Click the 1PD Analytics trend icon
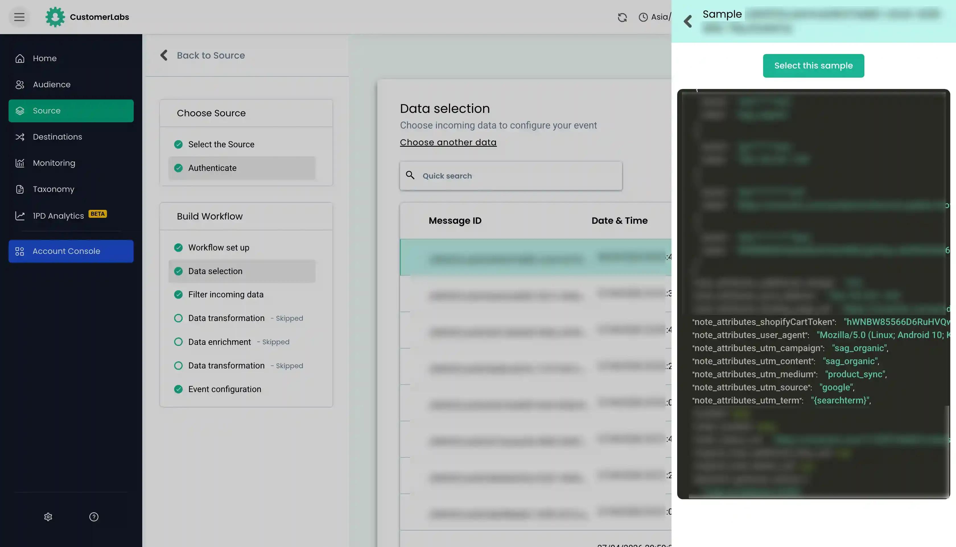Viewport: 956px width, 547px height. point(20,216)
